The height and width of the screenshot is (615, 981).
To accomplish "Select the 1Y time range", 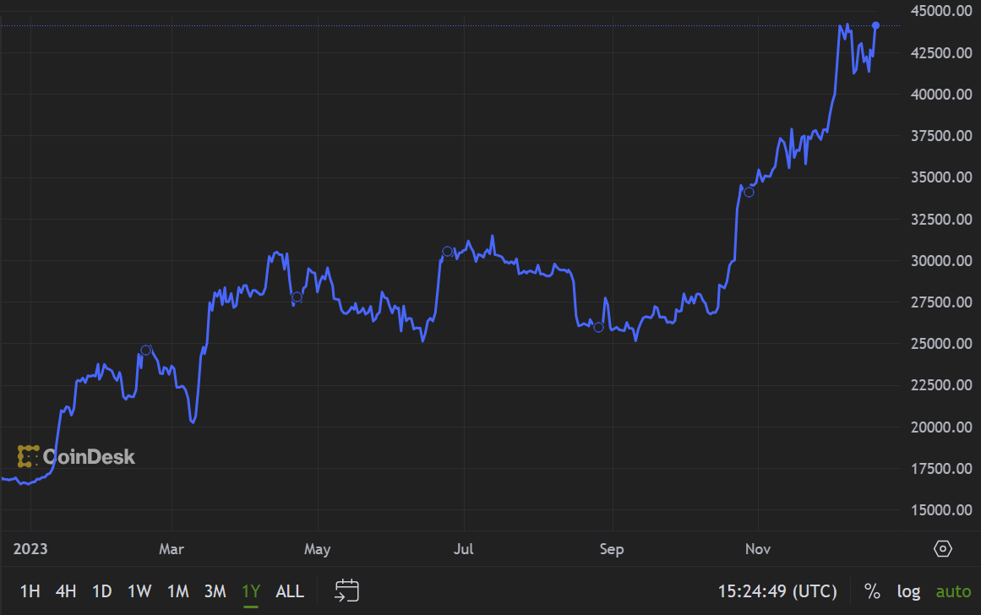I will pos(251,591).
